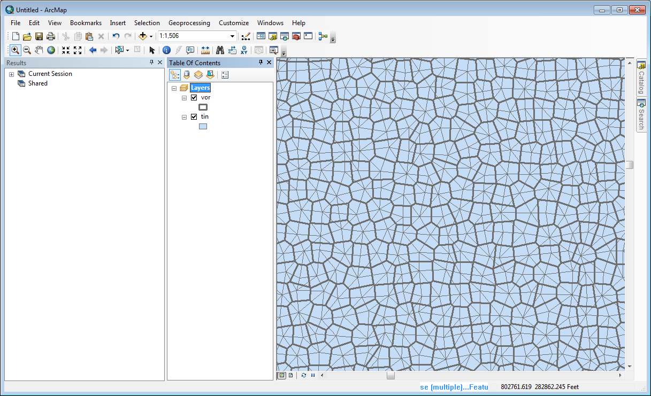651x396 pixels.
Task: Collapse the Layers data frame tree
Action: click(x=174, y=88)
